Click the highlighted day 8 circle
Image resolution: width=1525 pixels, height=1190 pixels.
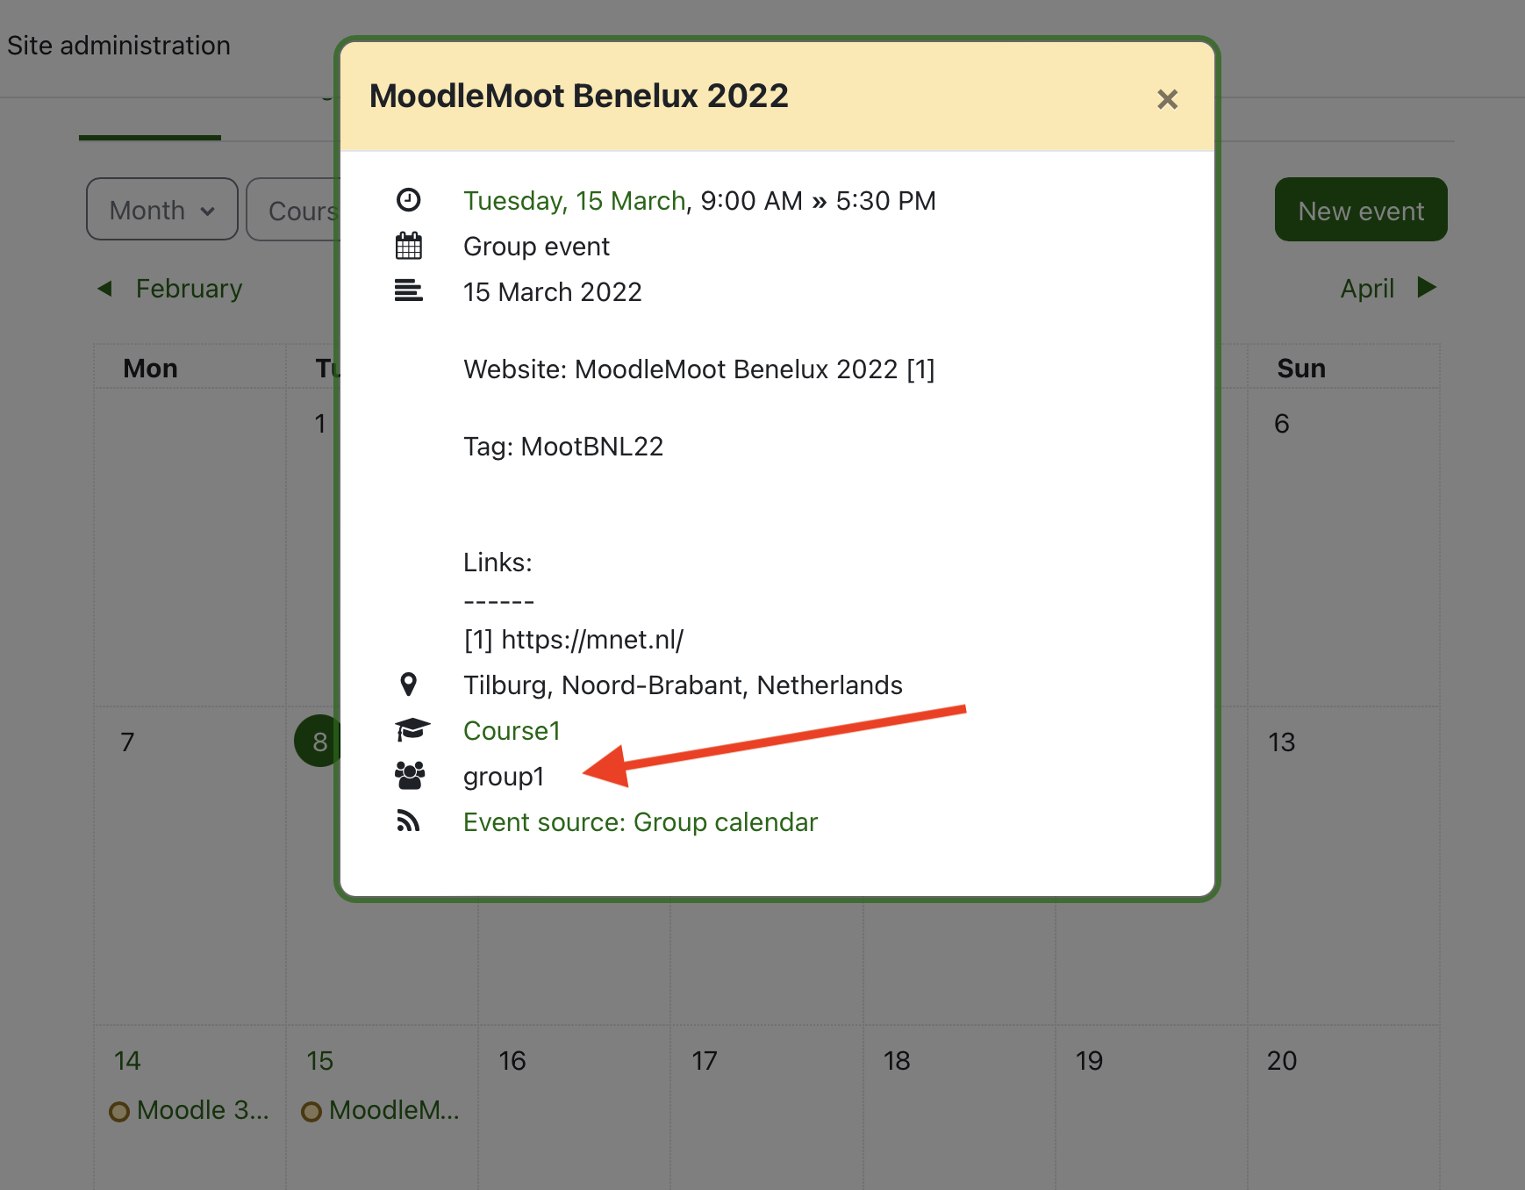318,741
